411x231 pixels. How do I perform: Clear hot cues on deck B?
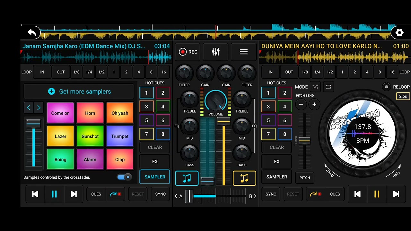pyautogui.click(x=277, y=147)
